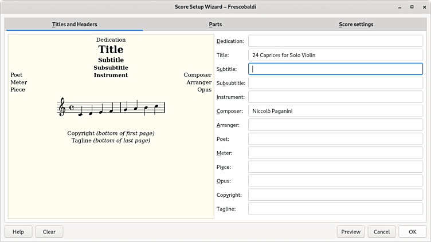Click the Poet text field
Viewport: 431px width, 242px height.
click(335, 139)
